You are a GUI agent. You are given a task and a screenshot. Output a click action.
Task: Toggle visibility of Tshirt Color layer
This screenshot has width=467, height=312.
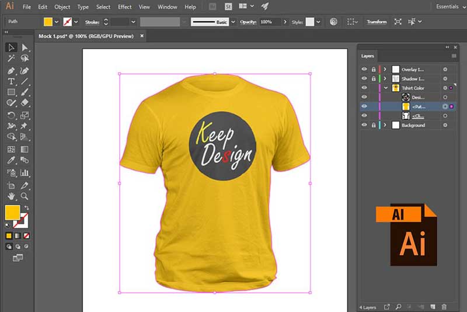point(364,88)
